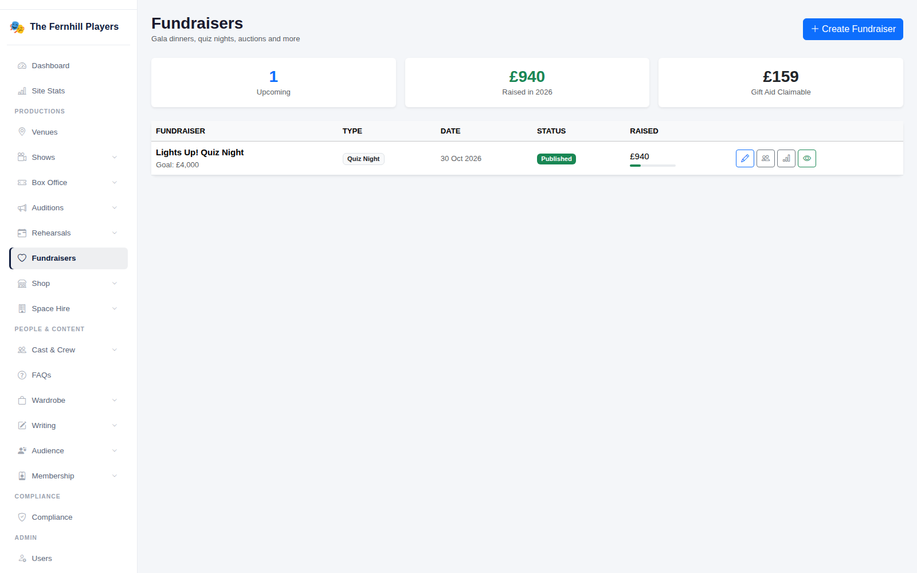Click the Dashboard gauge icon in sidebar
Viewport: 917px width, 573px height.
[22, 66]
